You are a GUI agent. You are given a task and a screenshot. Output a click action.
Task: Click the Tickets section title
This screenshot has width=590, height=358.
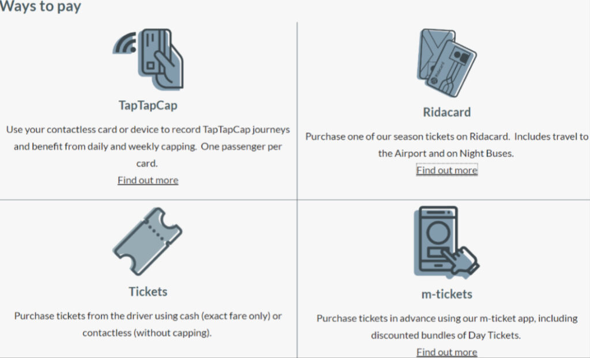pos(148,291)
